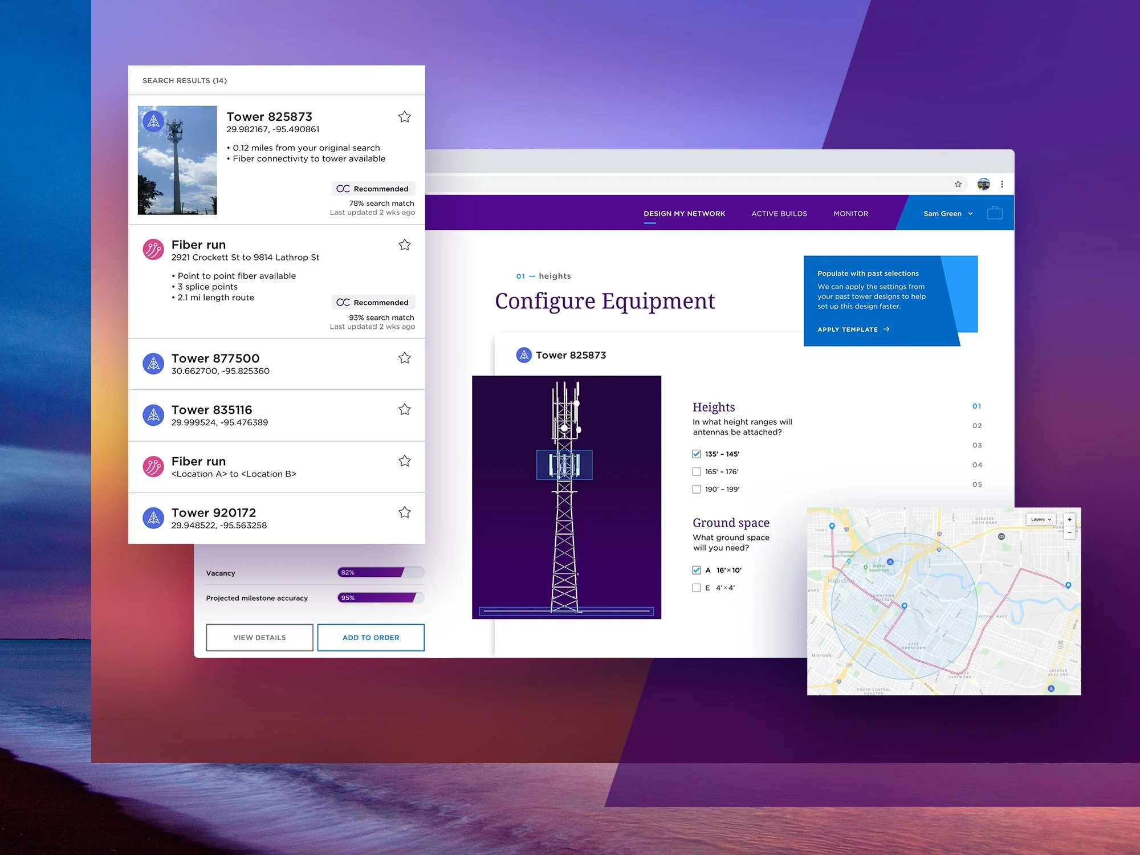
Task: Check the 165' – 176' height option
Action: pos(697,472)
